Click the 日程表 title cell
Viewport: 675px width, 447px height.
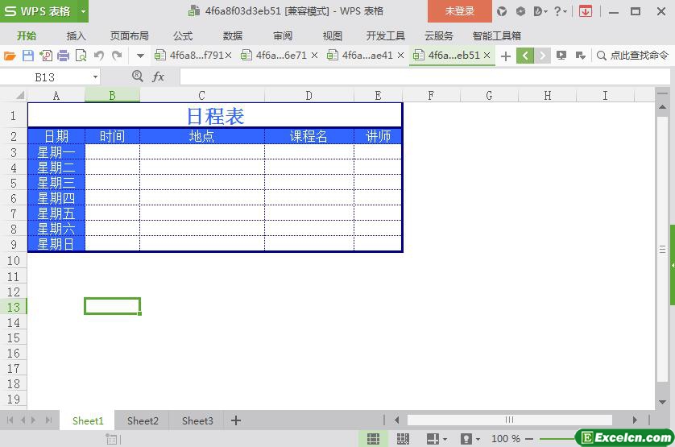215,116
